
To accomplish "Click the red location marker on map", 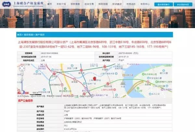I will coord(95,79).
